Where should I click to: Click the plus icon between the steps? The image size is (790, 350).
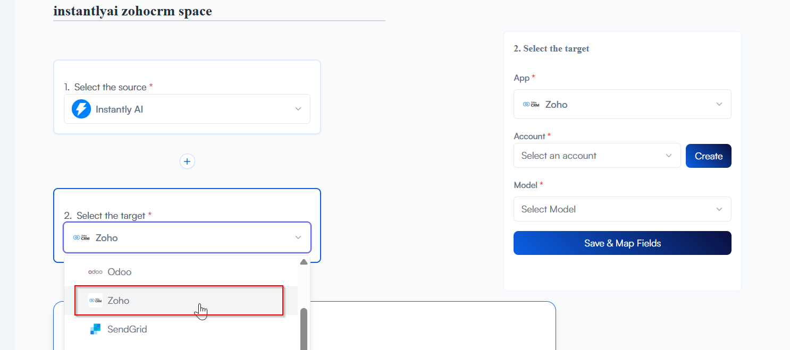click(187, 161)
